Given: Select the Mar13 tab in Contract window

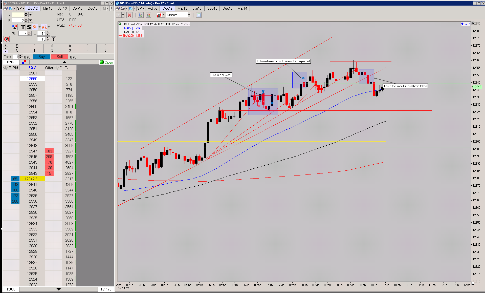Looking at the screenshot, I should [48, 8].
